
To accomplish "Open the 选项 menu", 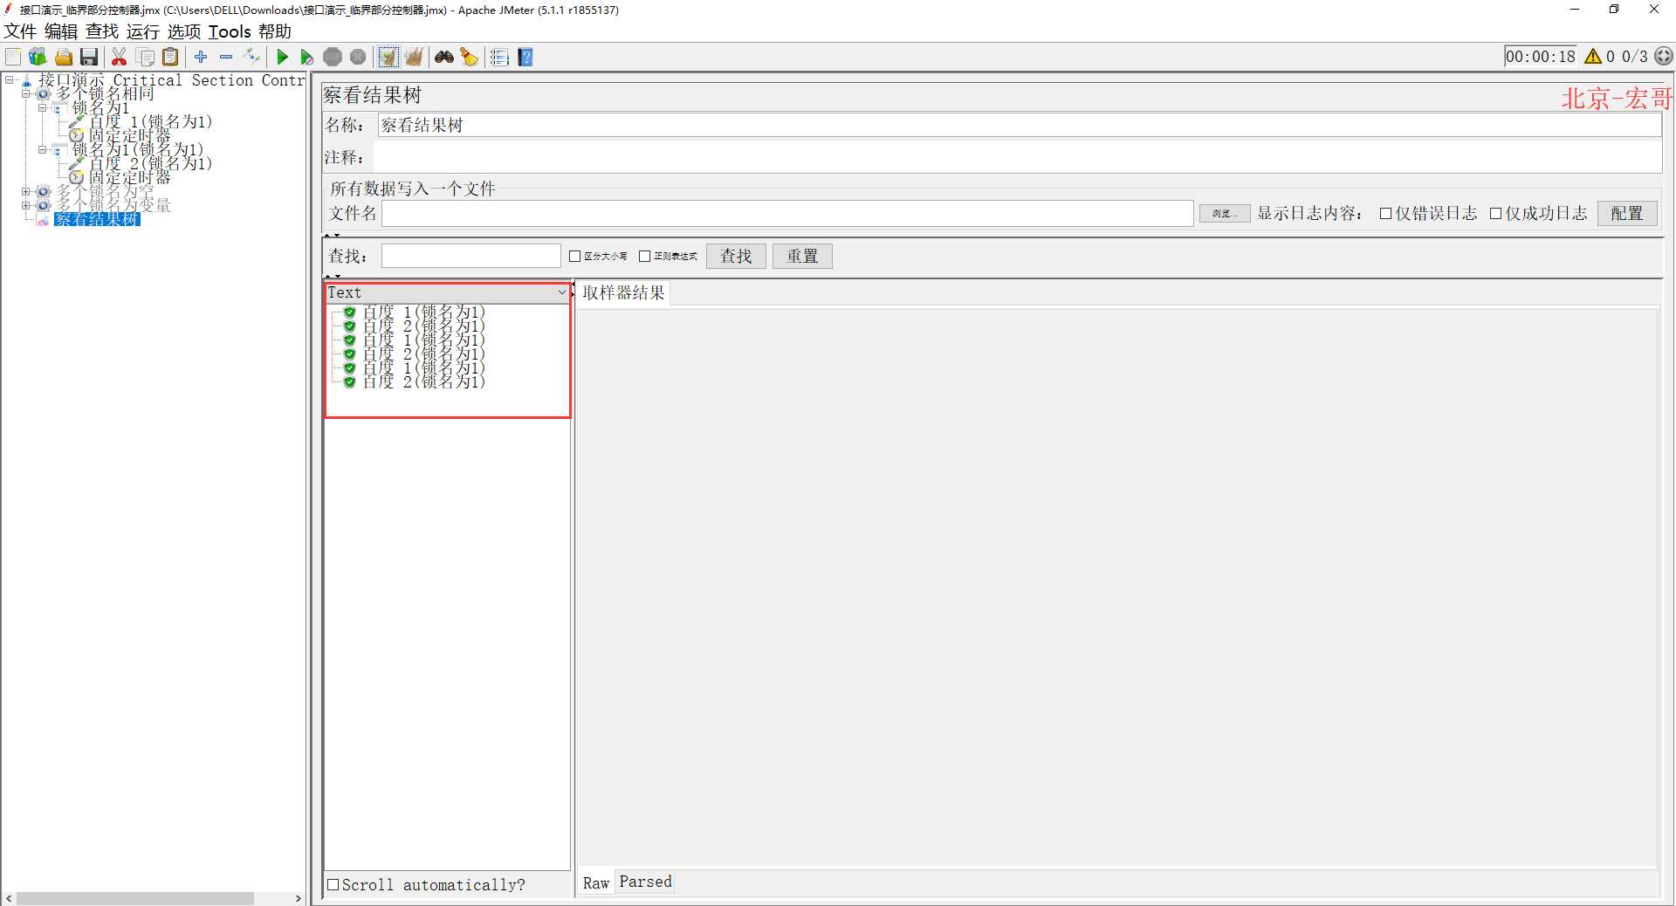I will 184,31.
